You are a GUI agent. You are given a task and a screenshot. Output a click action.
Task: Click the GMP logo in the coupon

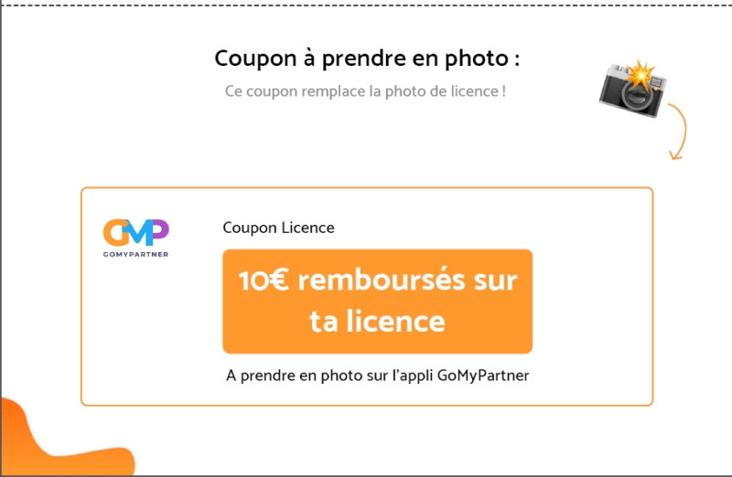135,238
